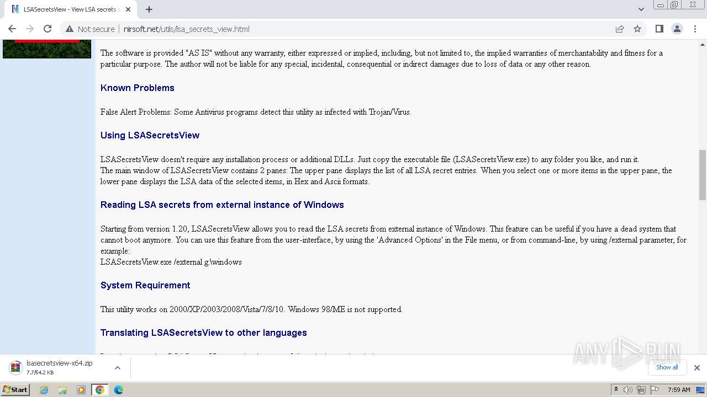Switch to Chrome taskbar icon
Image resolution: width=707 pixels, height=397 pixels.
[100, 390]
